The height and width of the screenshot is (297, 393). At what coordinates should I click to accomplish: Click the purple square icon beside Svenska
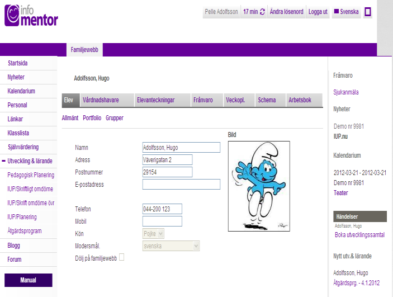[x=368, y=12]
